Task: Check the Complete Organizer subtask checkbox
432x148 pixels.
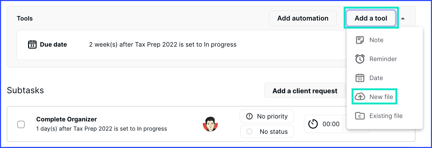Action: (x=21, y=124)
